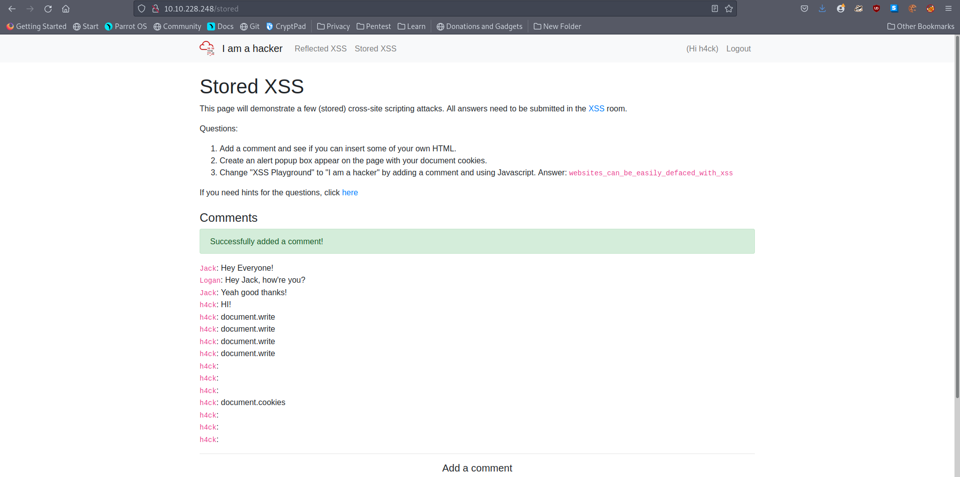Screen dimensions: 960x477
Task: Open the Firefox hamburger menu
Action: coord(948,8)
